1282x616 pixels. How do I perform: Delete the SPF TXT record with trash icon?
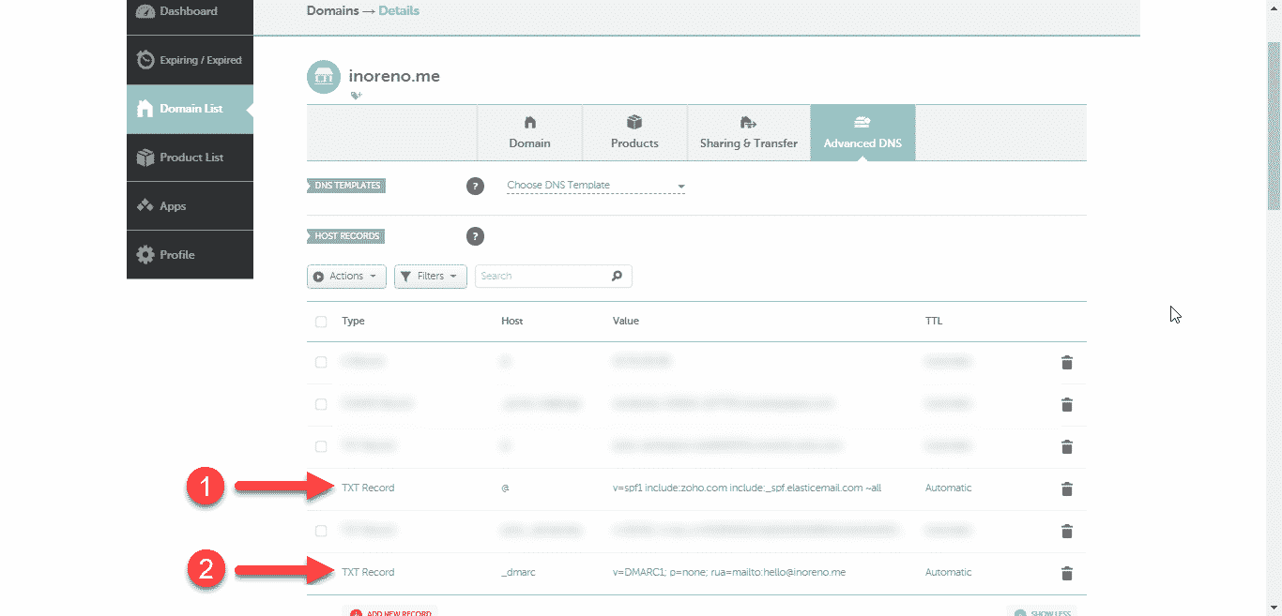pyautogui.click(x=1066, y=488)
